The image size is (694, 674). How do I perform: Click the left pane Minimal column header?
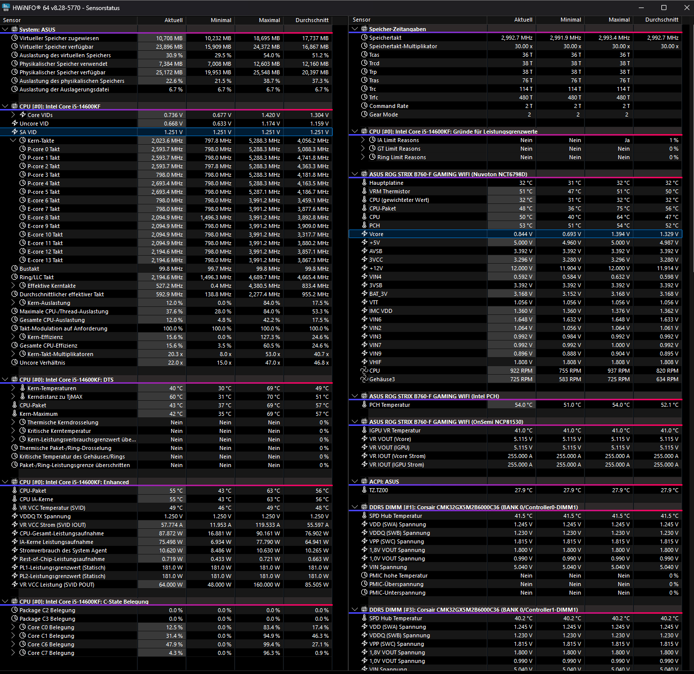210,20
